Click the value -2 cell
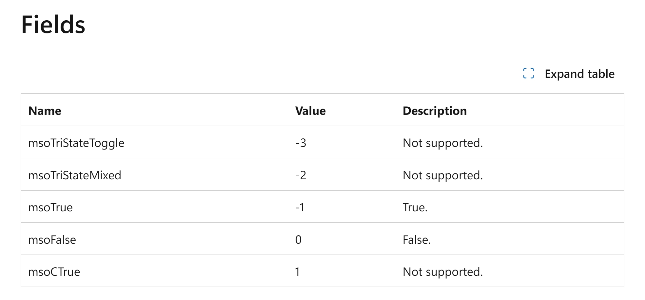 point(301,175)
